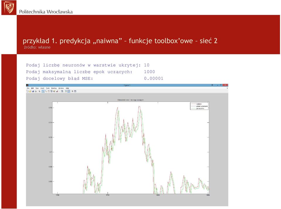
Task: Click the 'Politechnika Wrocławska' header text
Action: coord(46,12)
